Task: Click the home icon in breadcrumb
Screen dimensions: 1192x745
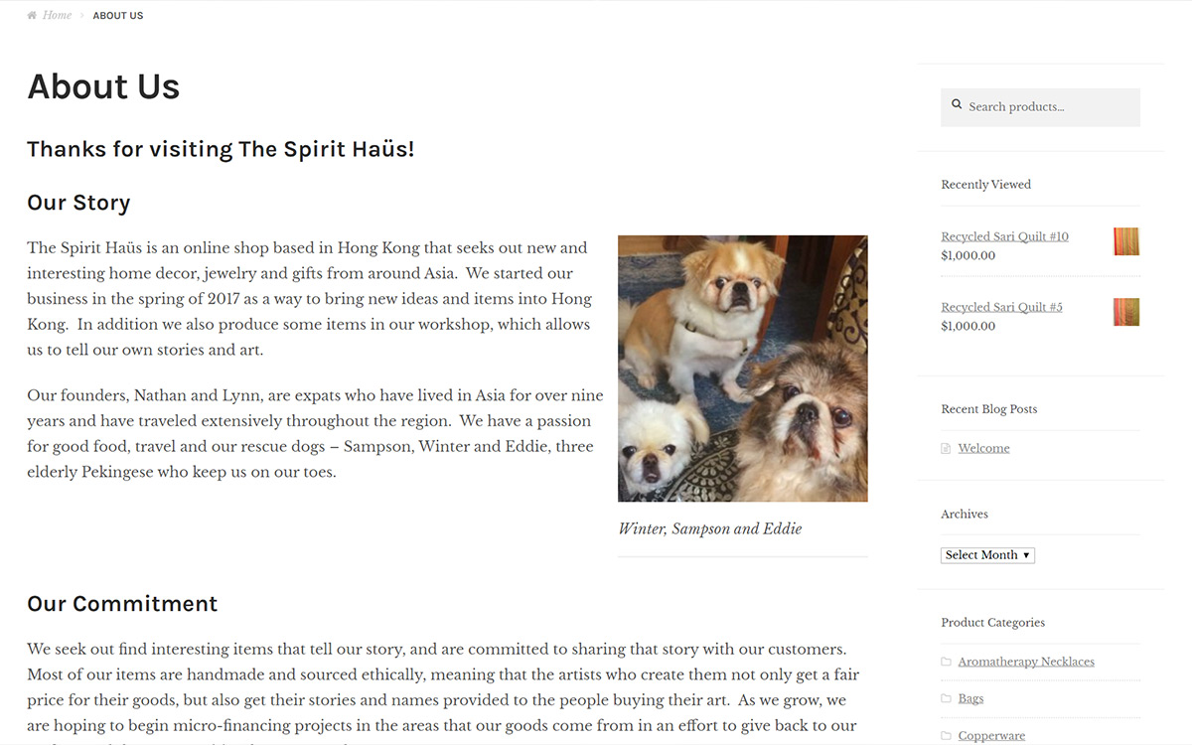Action: click(32, 16)
